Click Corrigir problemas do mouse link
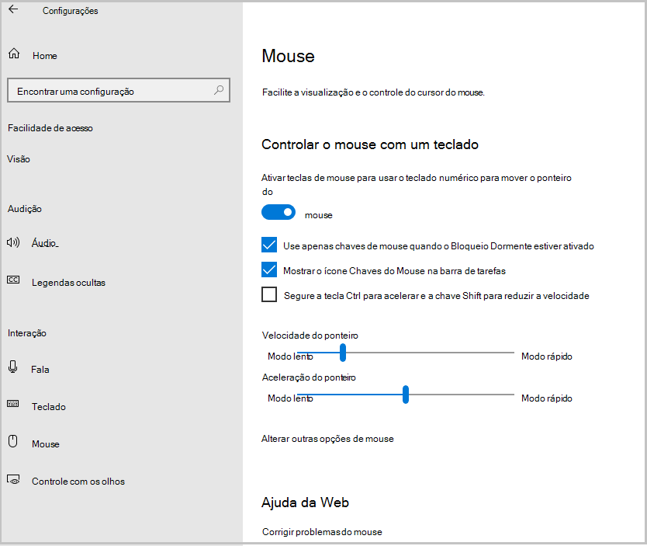 (322, 532)
